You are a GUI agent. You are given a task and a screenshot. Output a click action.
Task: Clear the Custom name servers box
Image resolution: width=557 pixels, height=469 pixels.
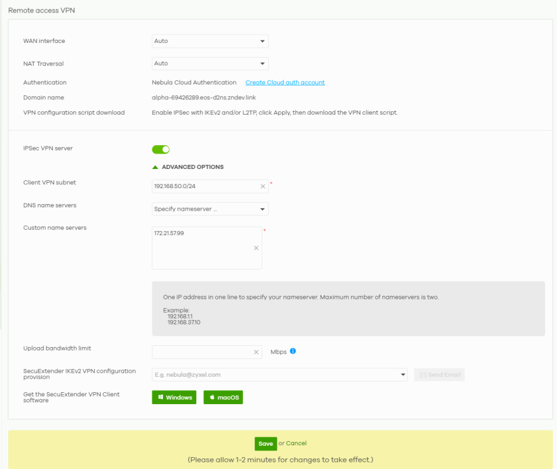pos(256,248)
